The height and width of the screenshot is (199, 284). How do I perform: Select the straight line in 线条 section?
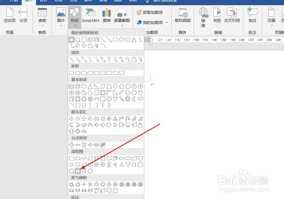coord(72,59)
